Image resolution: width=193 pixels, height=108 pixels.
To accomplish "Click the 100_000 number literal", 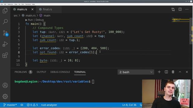I will [115, 32].
